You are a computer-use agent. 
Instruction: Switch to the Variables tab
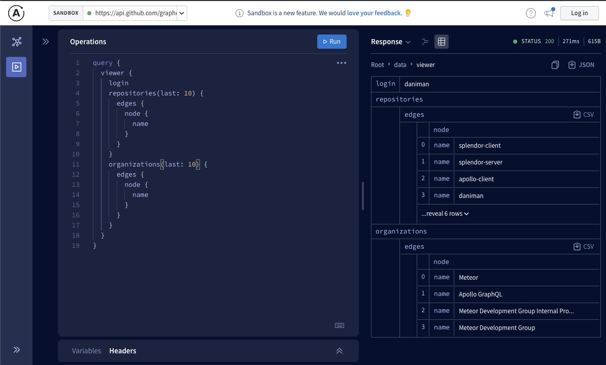pos(87,351)
